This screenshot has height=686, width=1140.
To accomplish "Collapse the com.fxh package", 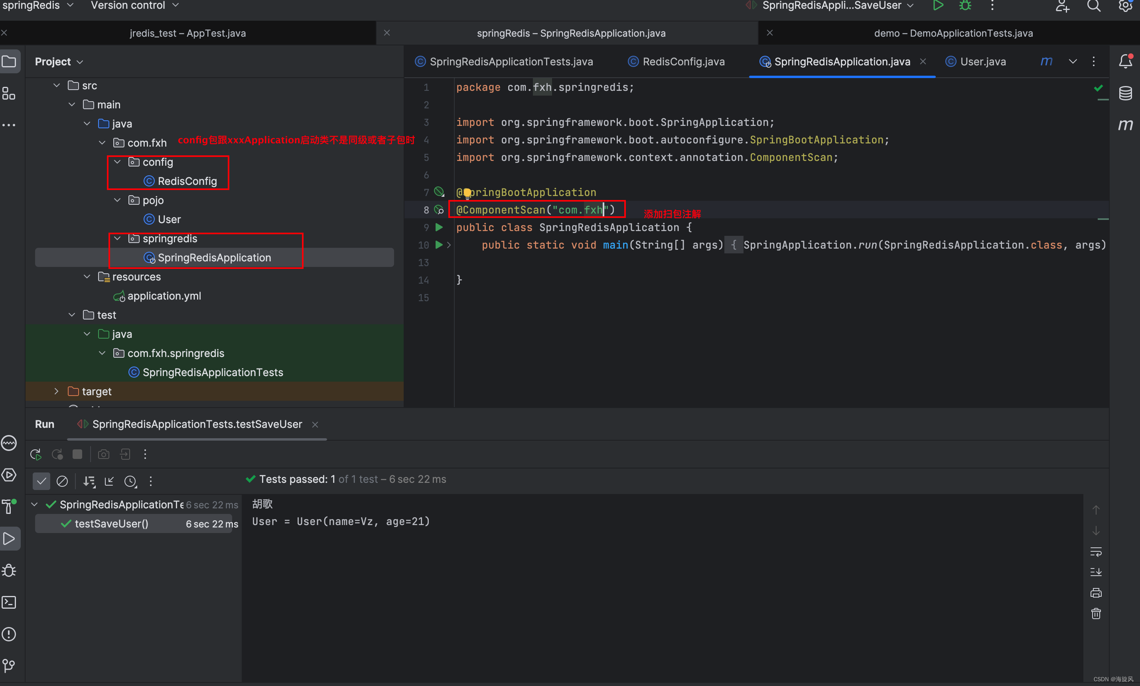I will tap(102, 143).
